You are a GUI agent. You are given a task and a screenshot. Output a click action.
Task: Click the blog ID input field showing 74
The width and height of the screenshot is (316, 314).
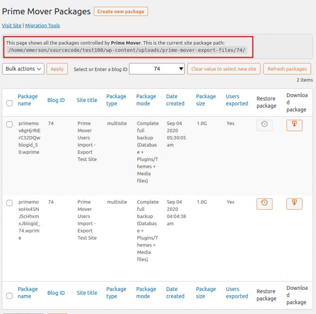[157, 69]
